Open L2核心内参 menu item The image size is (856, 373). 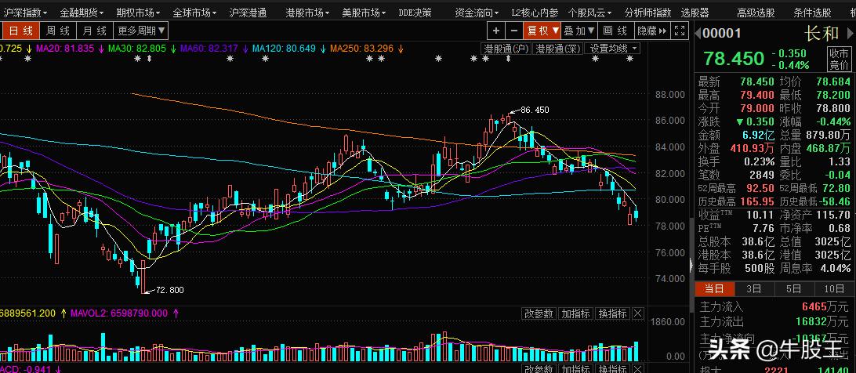click(535, 12)
